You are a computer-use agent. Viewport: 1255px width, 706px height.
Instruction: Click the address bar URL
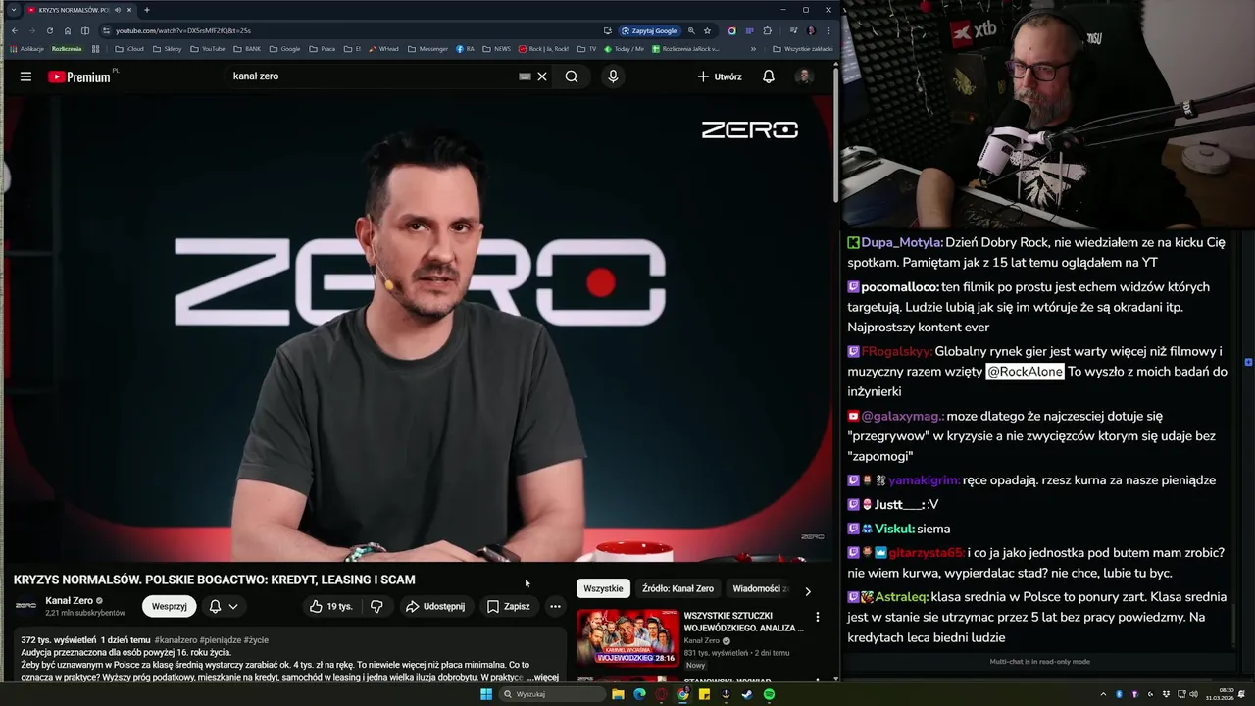pyautogui.click(x=183, y=30)
